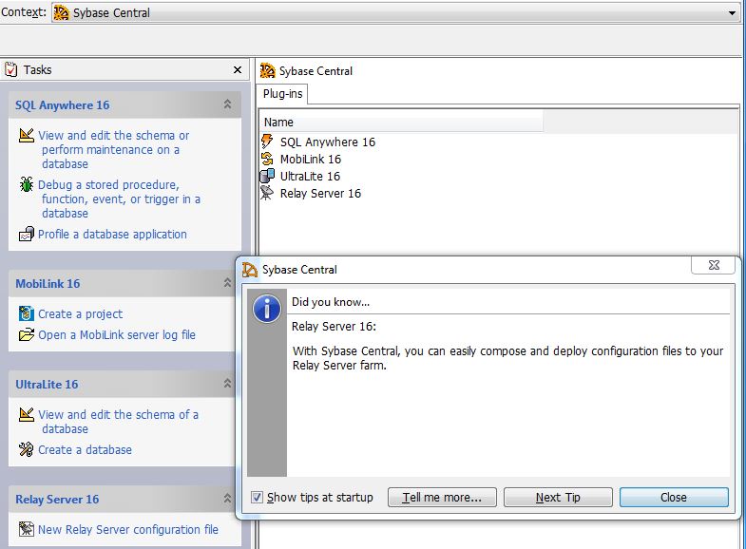Open Profile a database application link

coord(112,235)
